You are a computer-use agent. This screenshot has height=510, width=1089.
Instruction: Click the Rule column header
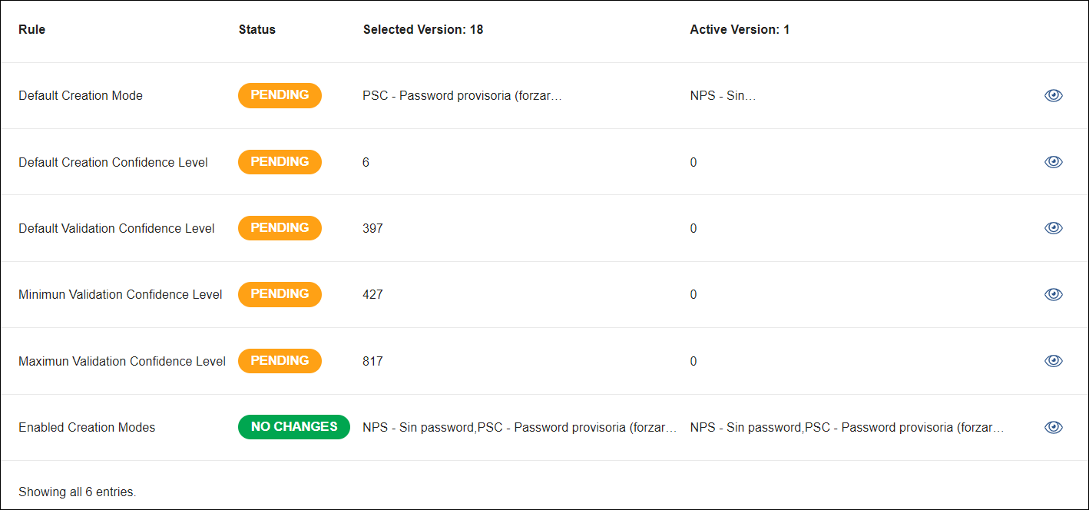pyautogui.click(x=32, y=30)
